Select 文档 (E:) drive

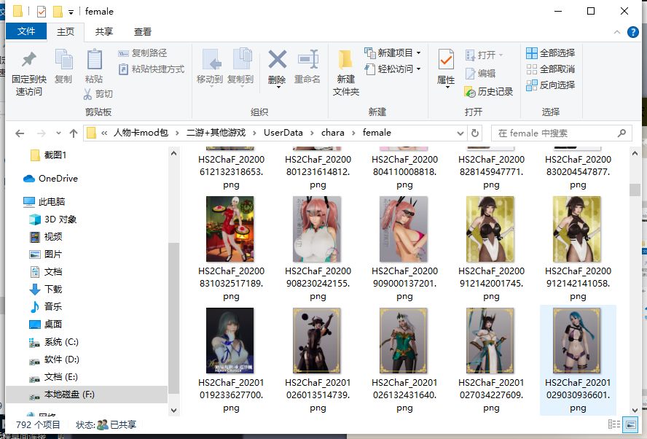pyautogui.click(x=53, y=377)
